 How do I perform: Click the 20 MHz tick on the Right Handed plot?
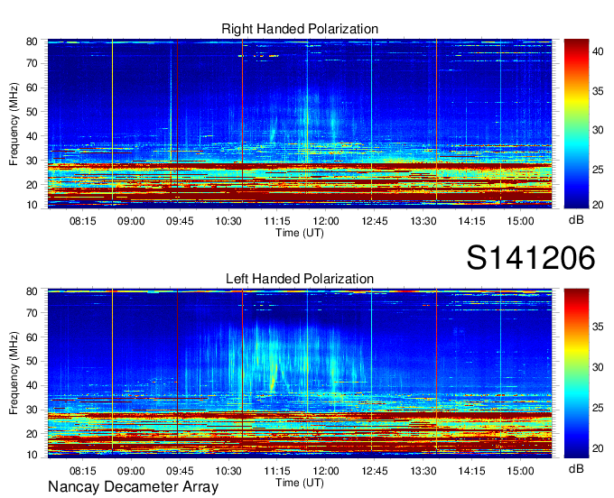coord(32,185)
